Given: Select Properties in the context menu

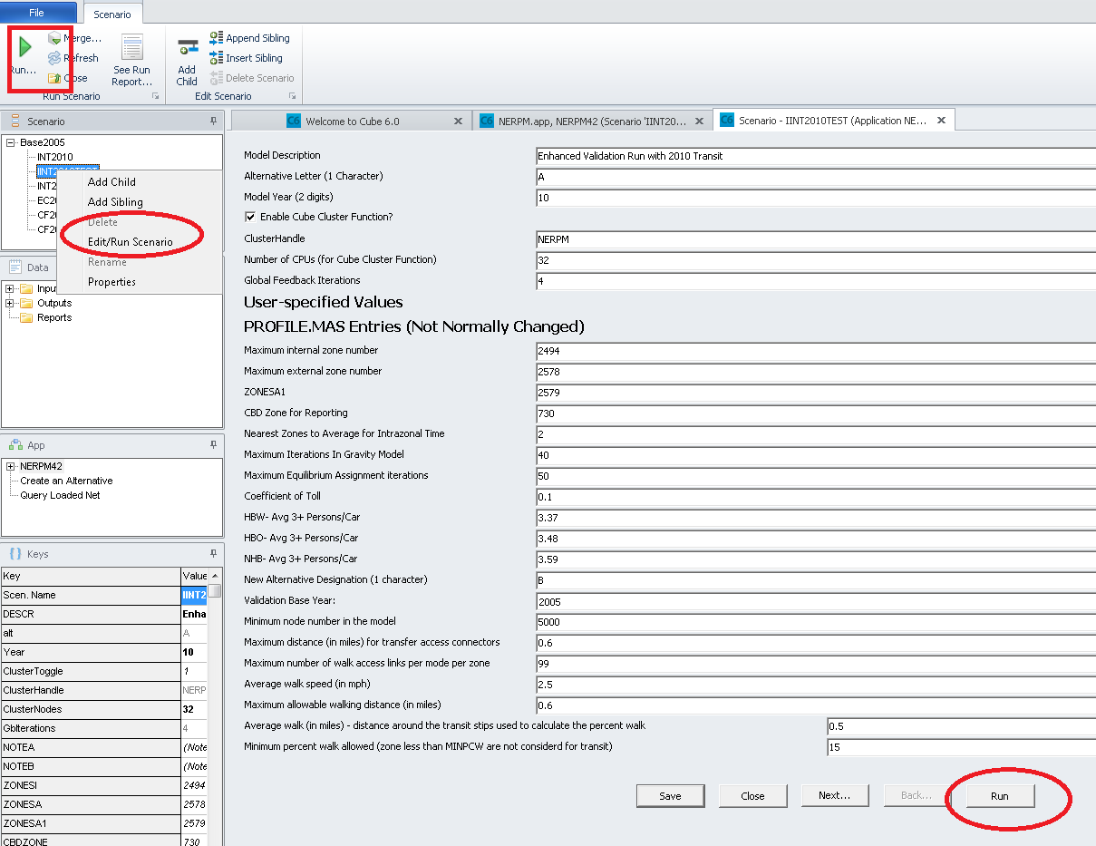Looking at the screenshot, I should click(x=112, y=282).
